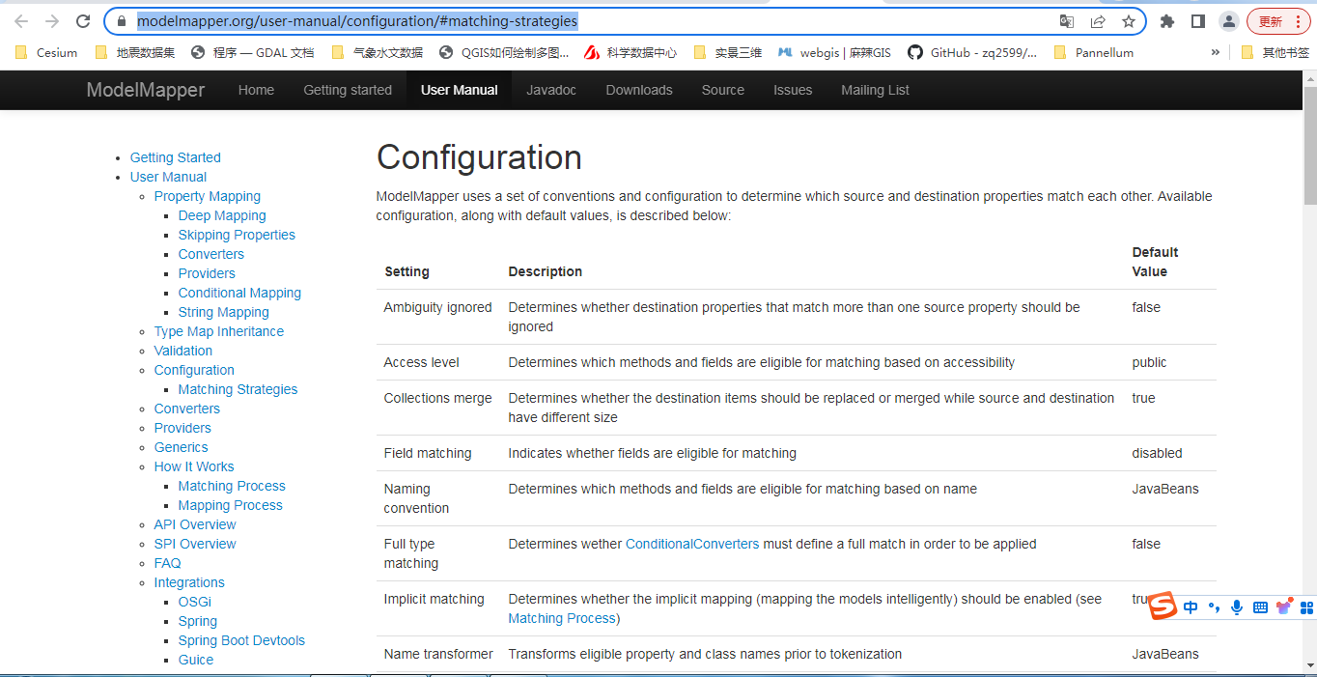Bookmark this page with the star icon

click(1128, 21)
